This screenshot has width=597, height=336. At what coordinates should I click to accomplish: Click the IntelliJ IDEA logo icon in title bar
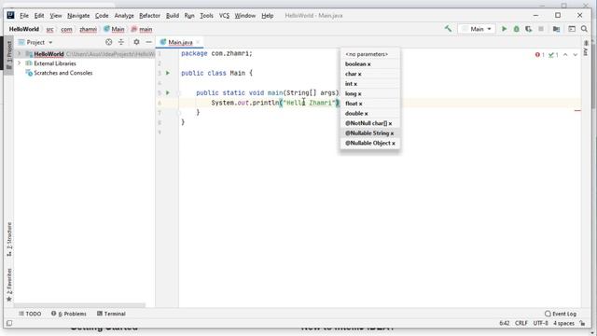click(x=10, y=15)
